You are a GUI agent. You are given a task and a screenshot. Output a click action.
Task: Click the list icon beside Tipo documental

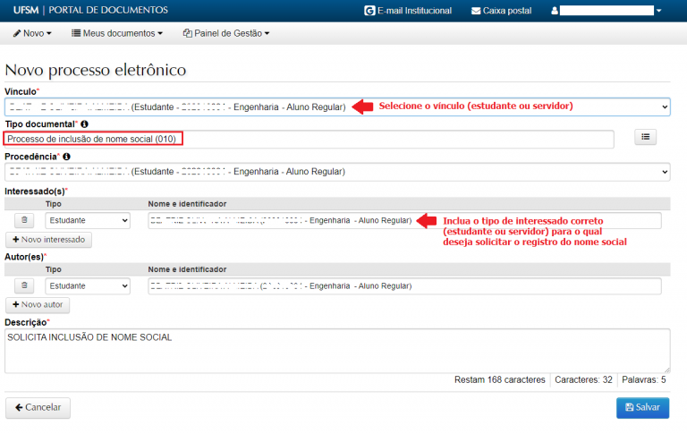click(646, 137)
